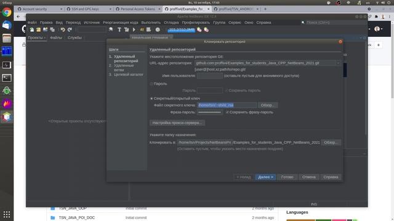
Task: Click the last profiling icon after memory bar
Action: coord(206,30)
